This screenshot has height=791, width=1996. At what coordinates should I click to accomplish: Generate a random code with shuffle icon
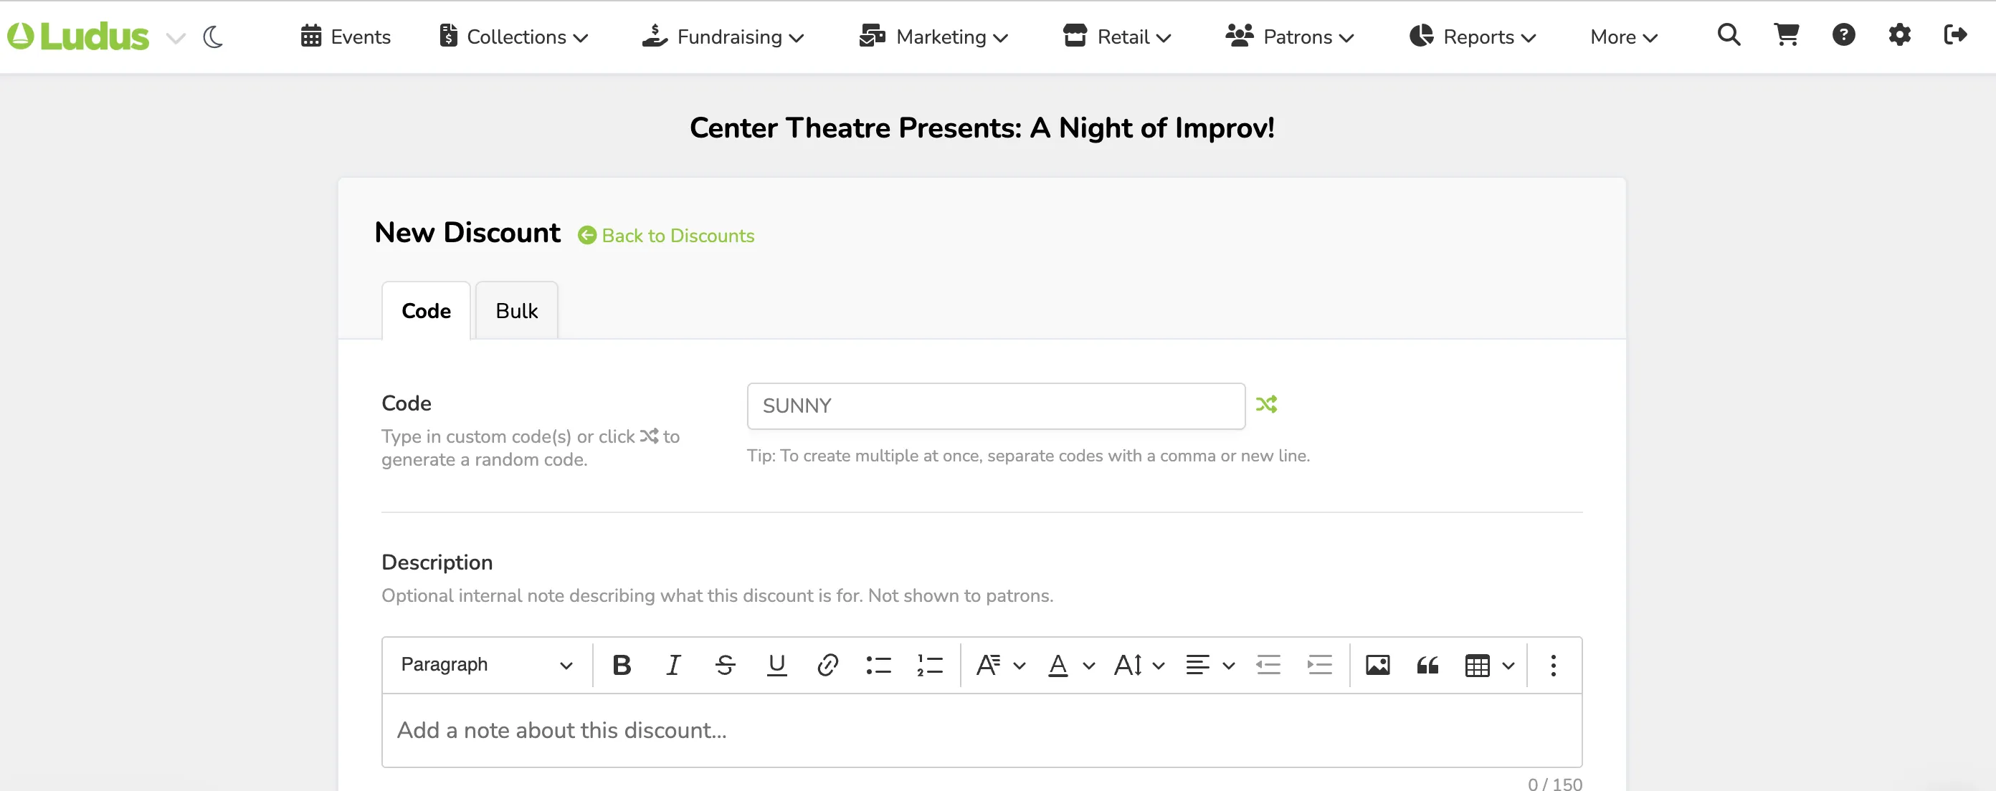(1266, 404)
